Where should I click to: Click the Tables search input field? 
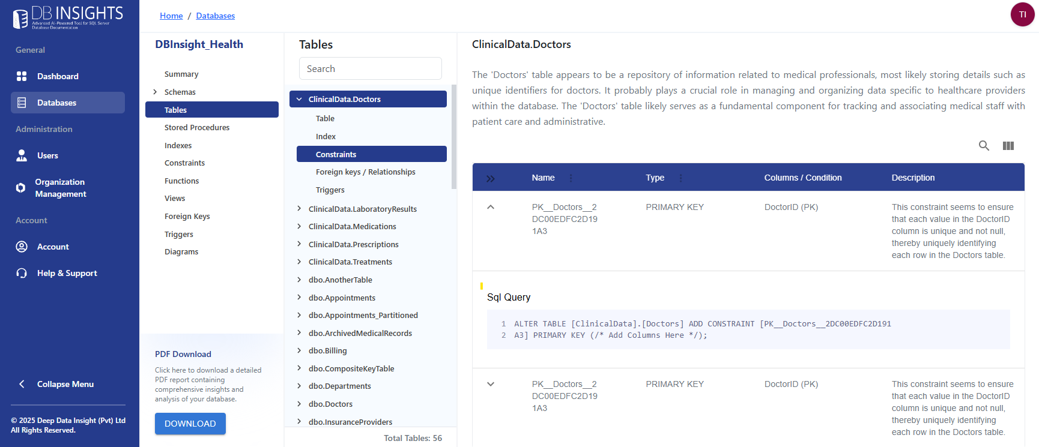pos(370,69)
